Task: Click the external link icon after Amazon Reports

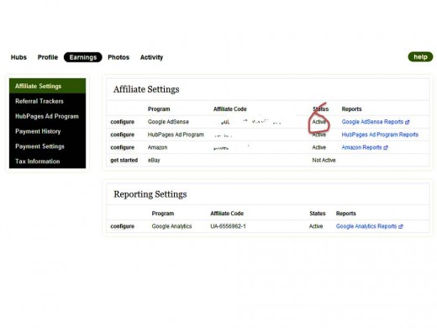Action: point(386,148)
